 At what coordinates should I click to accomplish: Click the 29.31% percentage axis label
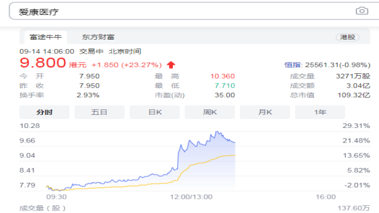pos(356,126)
